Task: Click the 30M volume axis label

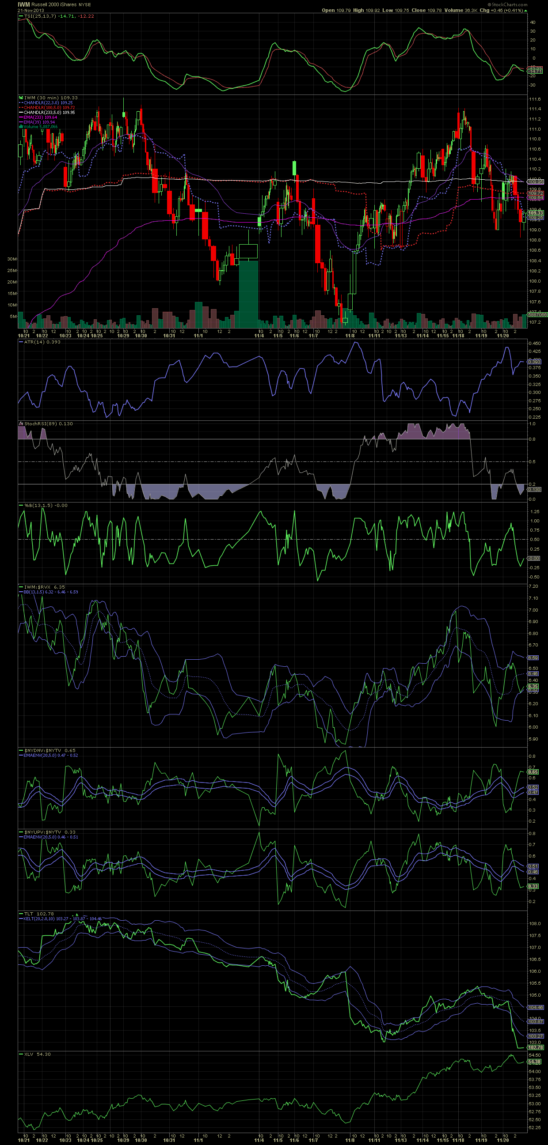Action: 12,259
